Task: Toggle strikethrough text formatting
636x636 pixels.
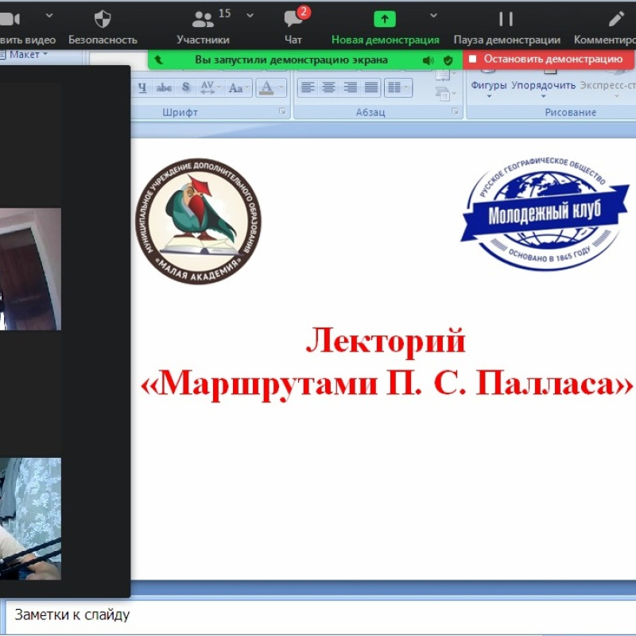Action: point(164,87)
